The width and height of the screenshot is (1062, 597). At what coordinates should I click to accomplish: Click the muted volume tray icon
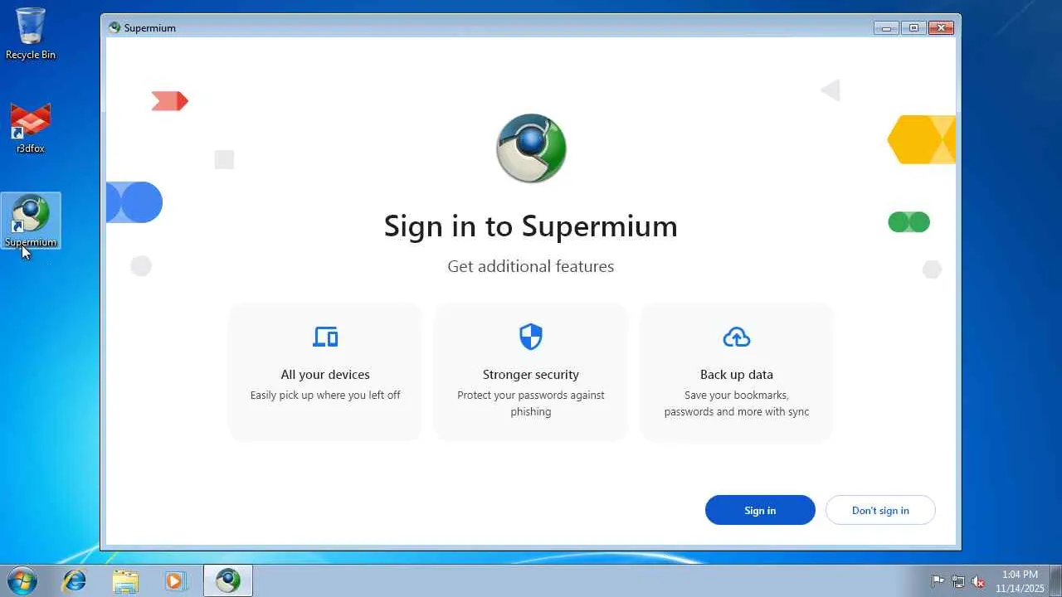point(978,581)
